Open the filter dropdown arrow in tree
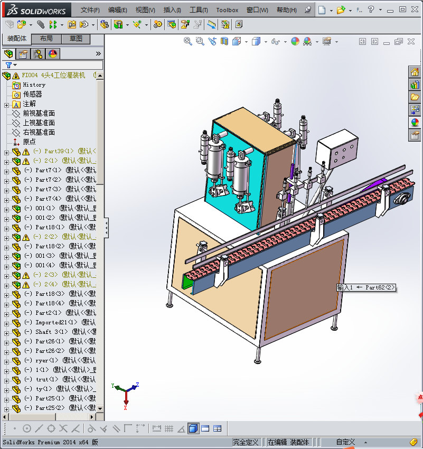Viewport: 423px width, 449px height. [x=15, y=65]
